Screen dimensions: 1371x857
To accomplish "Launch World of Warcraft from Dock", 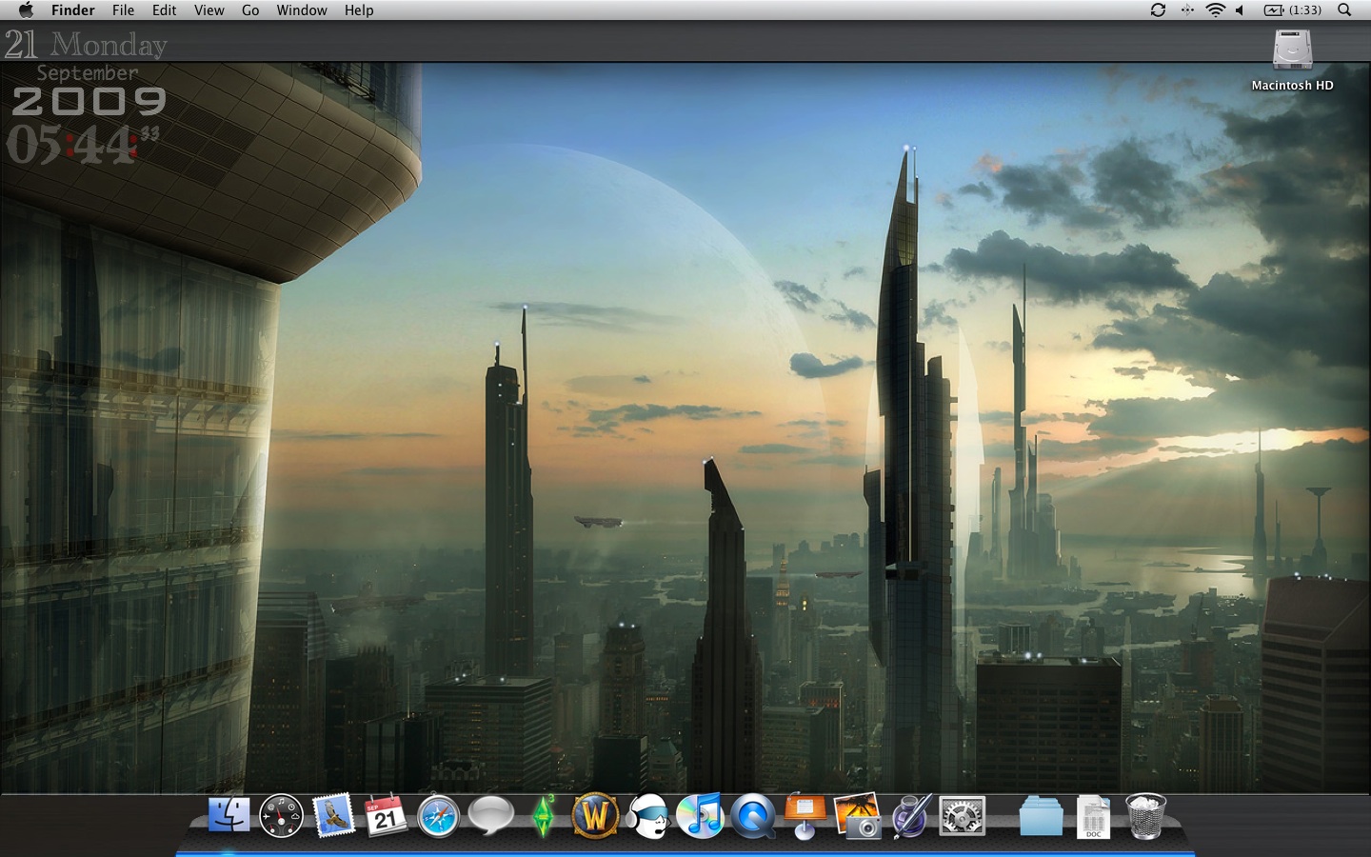I will (596, 816).
